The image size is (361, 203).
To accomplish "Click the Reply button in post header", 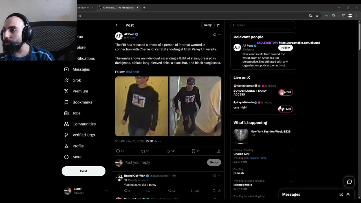I will [x=208, y=25].
